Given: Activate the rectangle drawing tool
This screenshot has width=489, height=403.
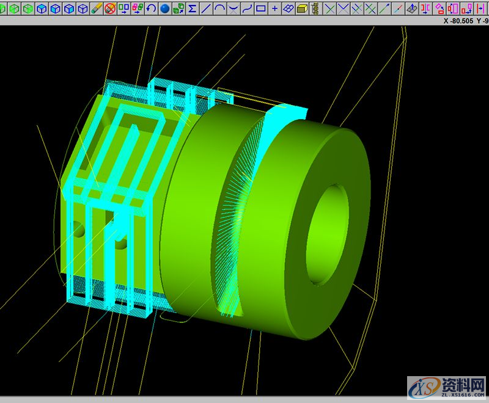Looking at the screenshot, I should [260, 9].
